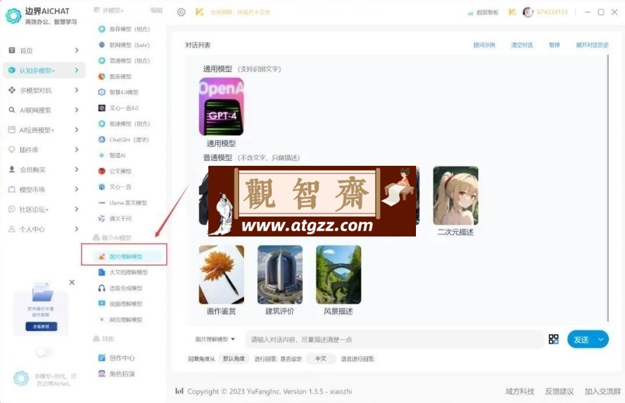The height and width of the screenshot is (403, 625).
Task: Click the user avatar picture in header
Action: (x=528, y=13)
